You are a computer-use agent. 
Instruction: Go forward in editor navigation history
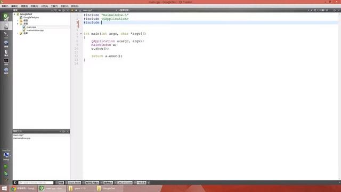pyautogui.click(x=76, y=10)
